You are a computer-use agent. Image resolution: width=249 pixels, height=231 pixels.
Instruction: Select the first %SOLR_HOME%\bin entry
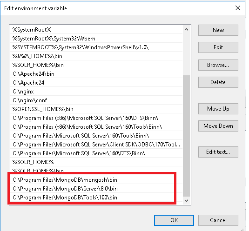coord(96,65)
